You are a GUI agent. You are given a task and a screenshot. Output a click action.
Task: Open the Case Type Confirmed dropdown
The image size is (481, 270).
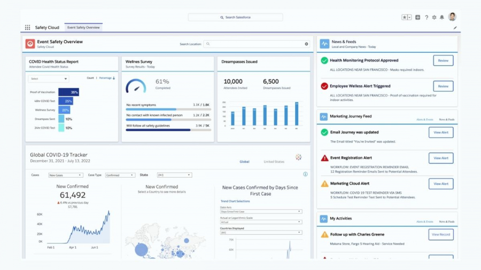(x=120, y=175)
